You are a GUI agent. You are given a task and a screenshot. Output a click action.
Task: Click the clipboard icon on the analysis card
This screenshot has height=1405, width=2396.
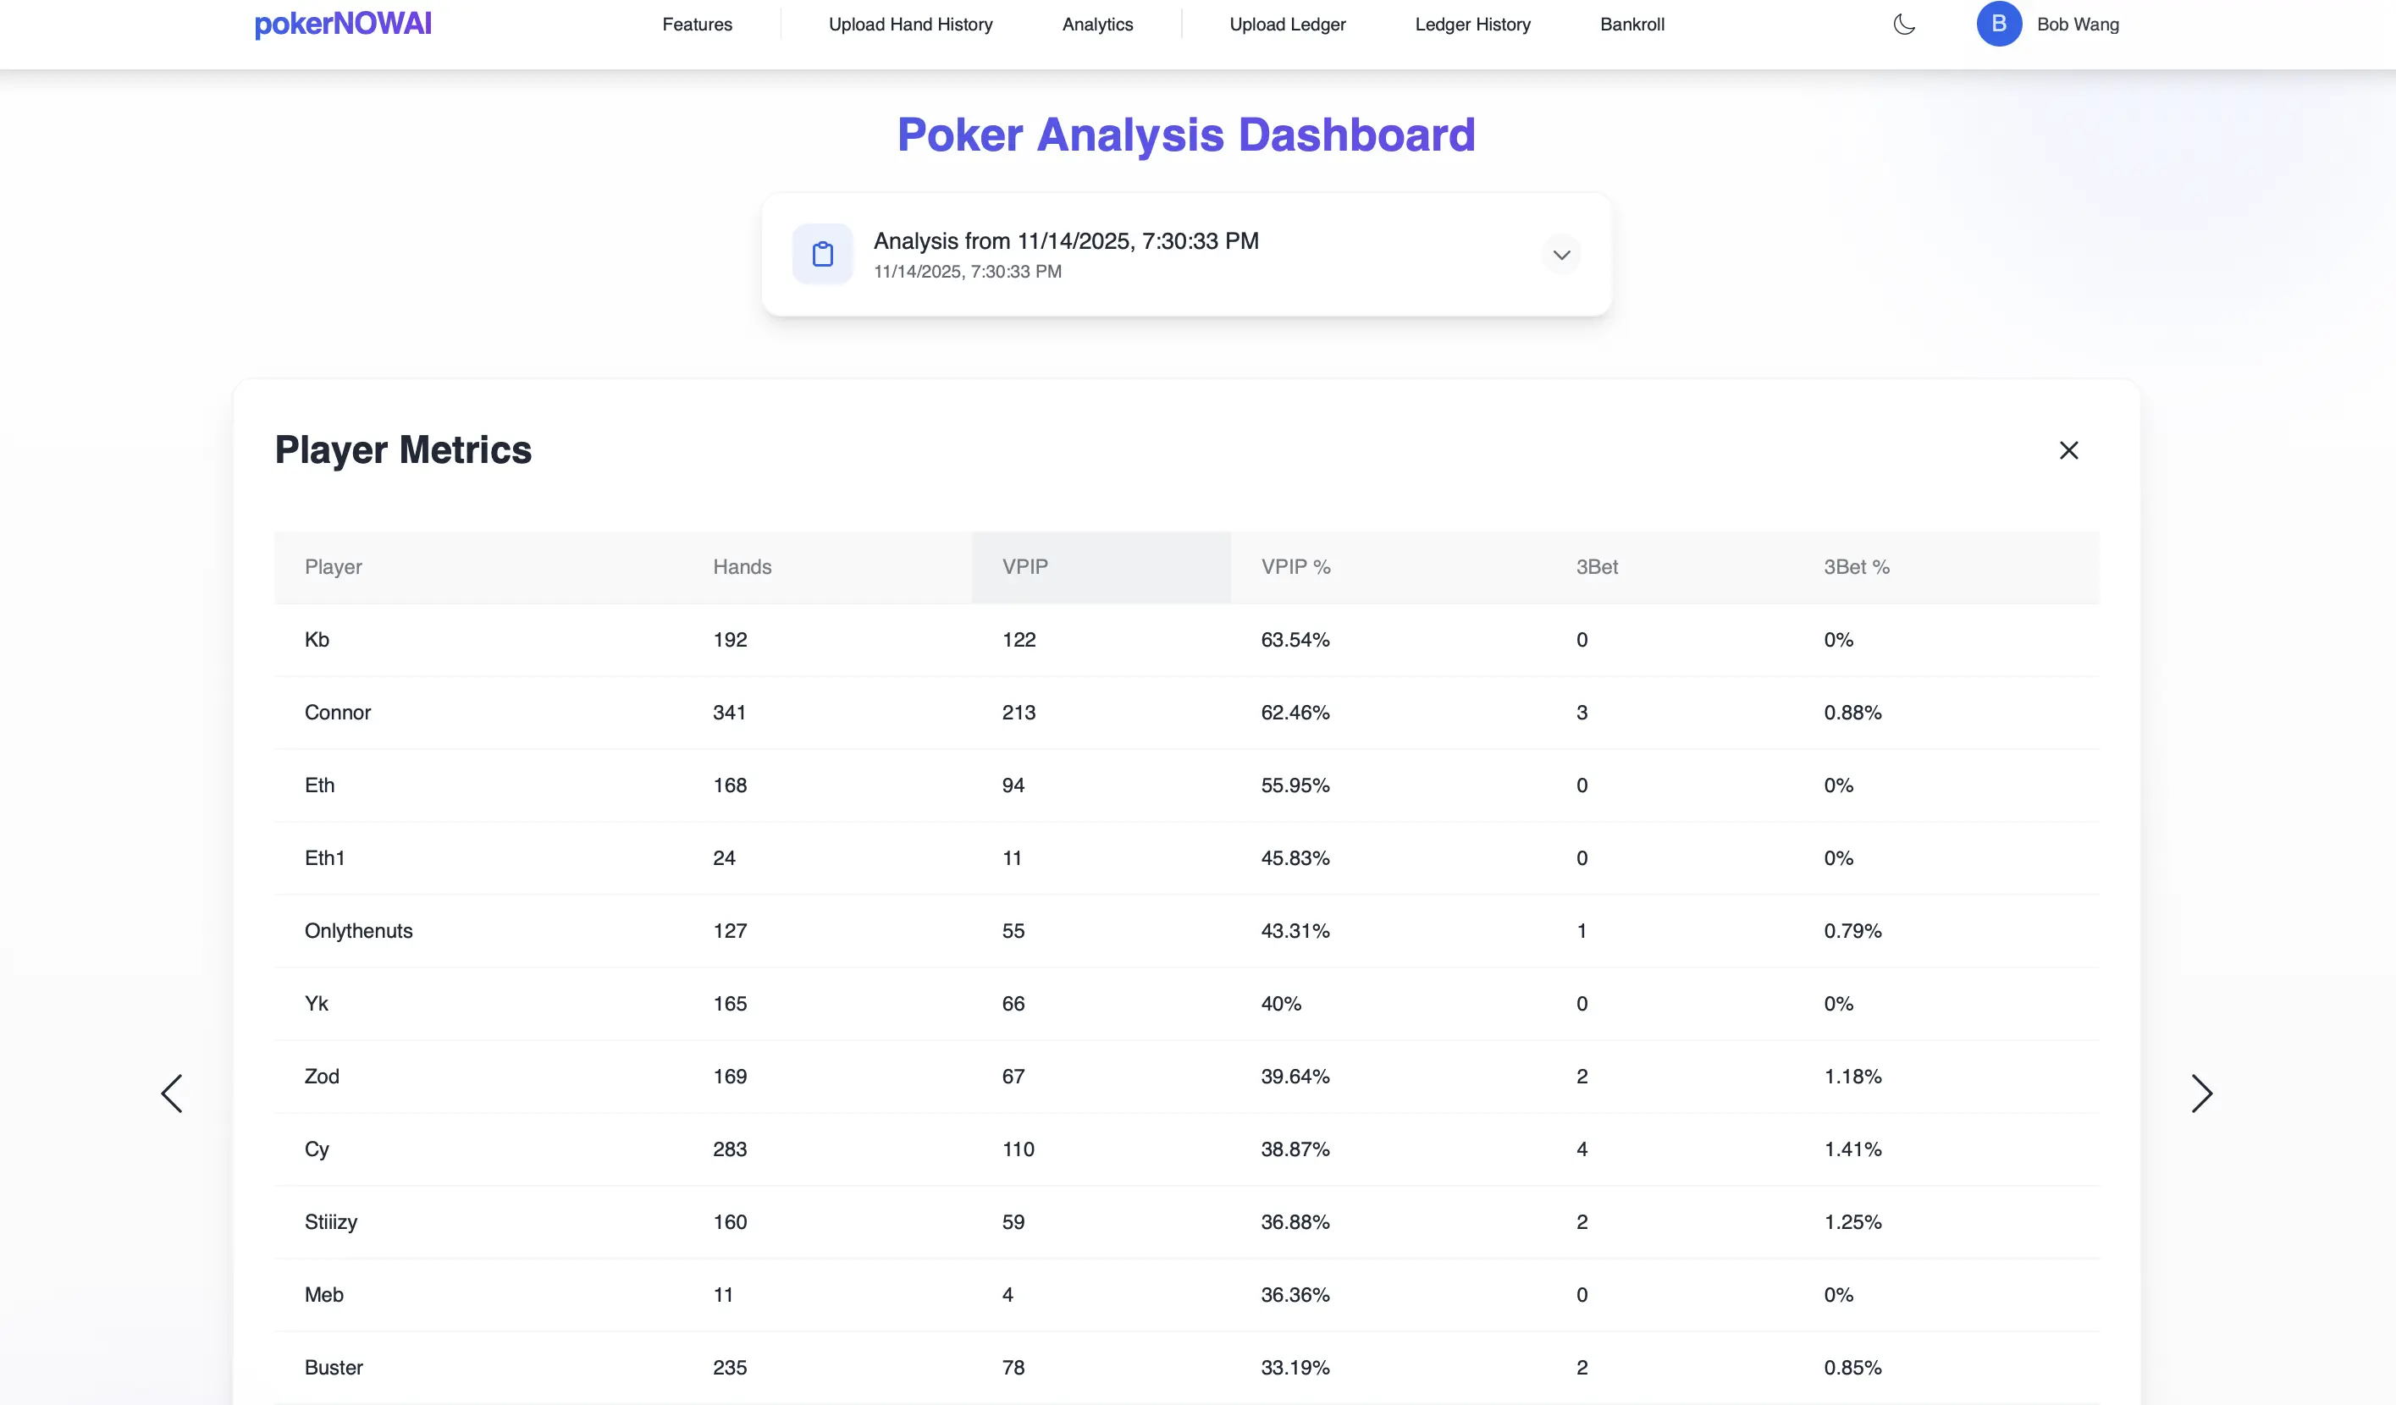(x=822, y=253)
